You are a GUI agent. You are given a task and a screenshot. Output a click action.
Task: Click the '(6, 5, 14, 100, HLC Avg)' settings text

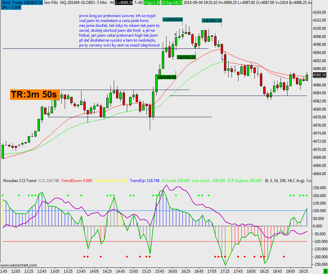[x=285, y=181]
